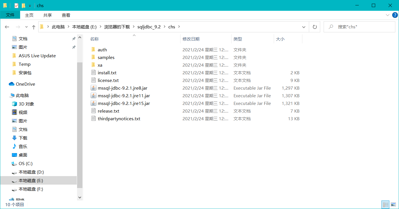This screenshot has width=399, height=209.
Task: Click the thirdpartynotices.txt document icon
Action: (94, 119)
